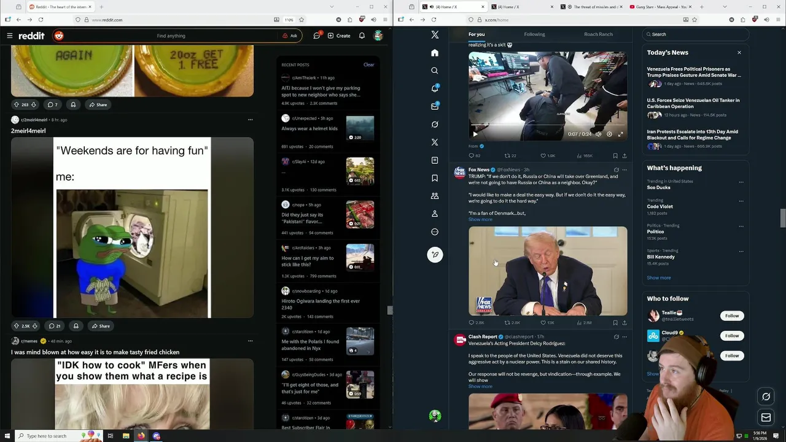Give award on the 2meirl4meirl post
The image size is (786, 442).
click(76, 326)
